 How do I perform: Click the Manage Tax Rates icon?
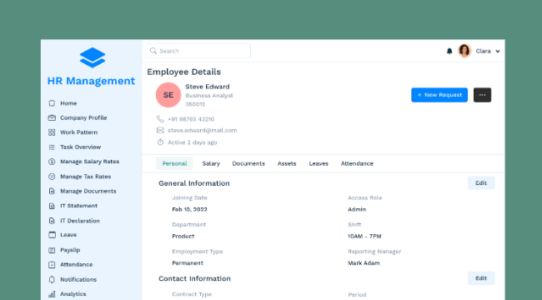[52, 177]
